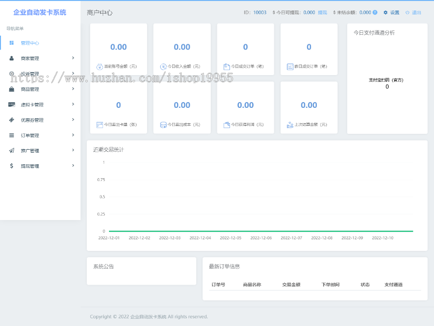The width and height of the screenshot is (434, 326).
Task: Expand the 商家管理 submenu chevron
Action: pyautogui.click(x=73, y=58)
